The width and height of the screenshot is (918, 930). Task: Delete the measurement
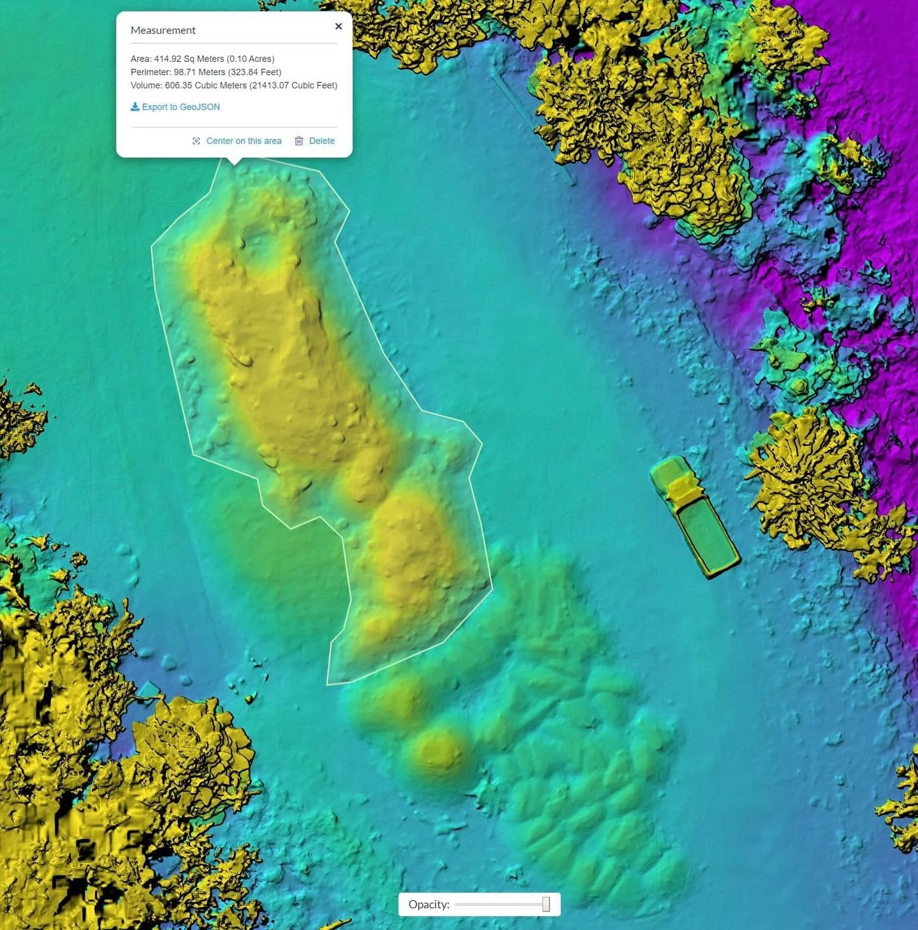pos(321,141)
